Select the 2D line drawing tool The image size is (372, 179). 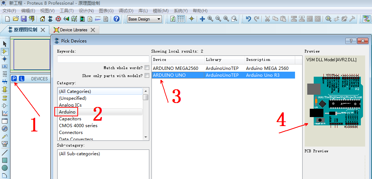(x=5, y=152)
